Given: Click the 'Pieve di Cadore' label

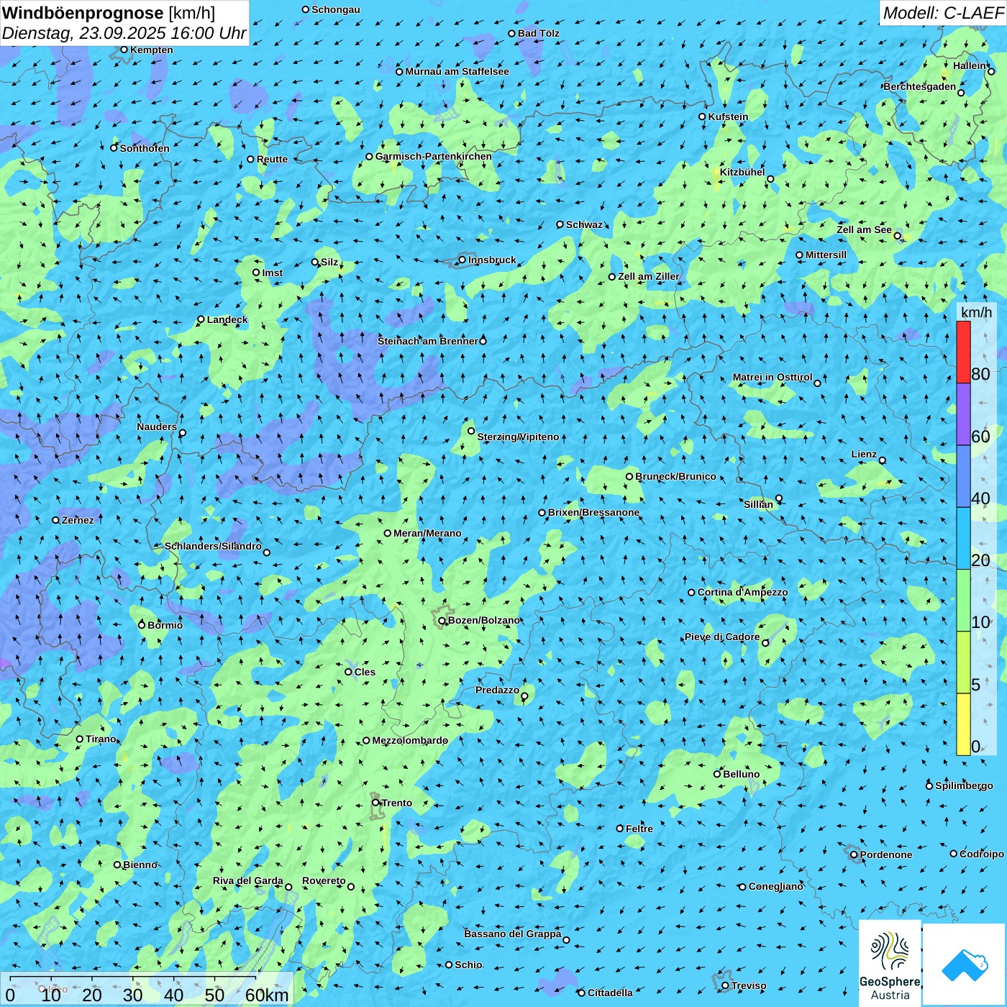Looking at the screenshot, I should [721, 637].
